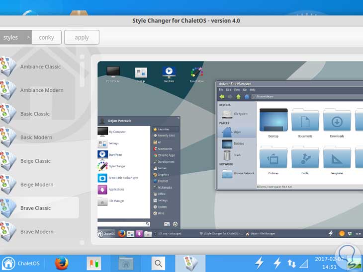Click the Ambiance Modern style icon
363x272 pixels.
coord(8,90)
